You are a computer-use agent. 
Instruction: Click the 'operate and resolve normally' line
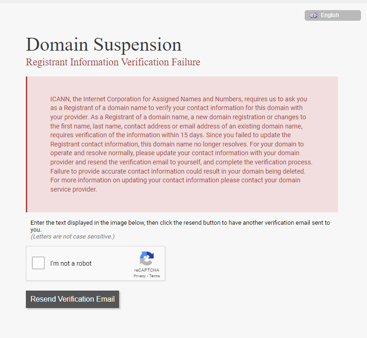pos(175,153)
